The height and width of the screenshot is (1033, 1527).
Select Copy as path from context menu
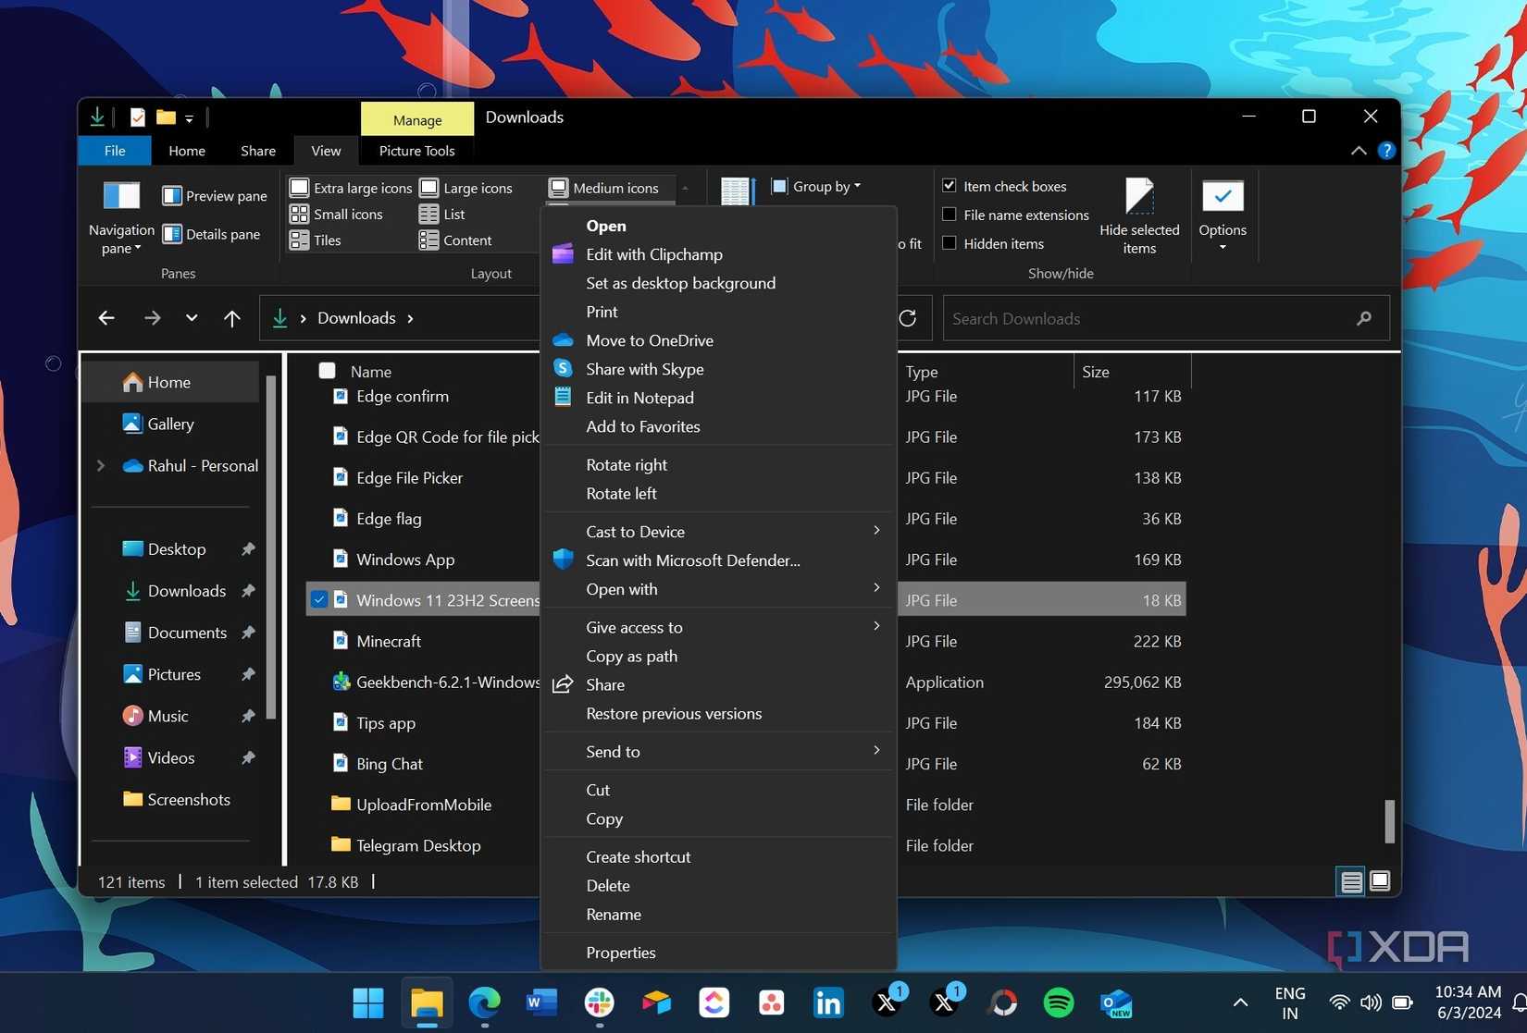(x=631, y=656)
